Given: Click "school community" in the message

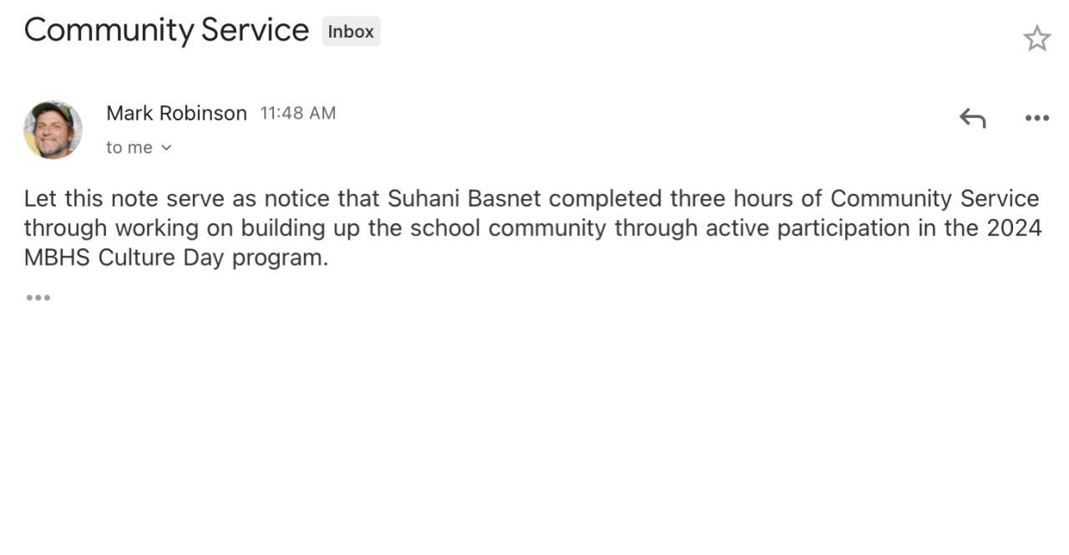Looking at the screenshot, I should click(508, 228).
